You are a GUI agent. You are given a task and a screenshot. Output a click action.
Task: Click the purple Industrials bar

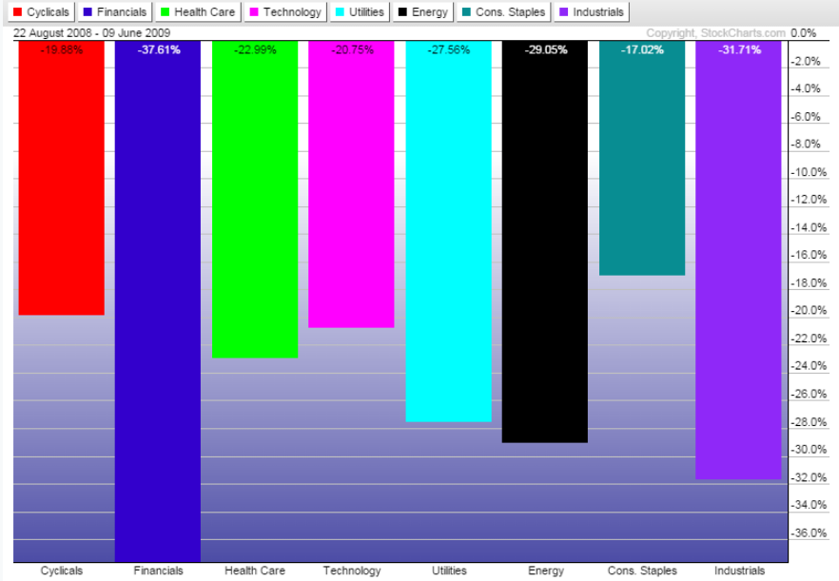tap(738, 266)
